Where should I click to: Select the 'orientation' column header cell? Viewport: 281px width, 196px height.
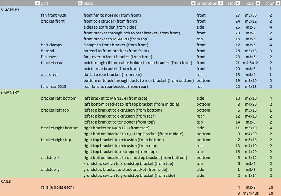coord(207,4)
